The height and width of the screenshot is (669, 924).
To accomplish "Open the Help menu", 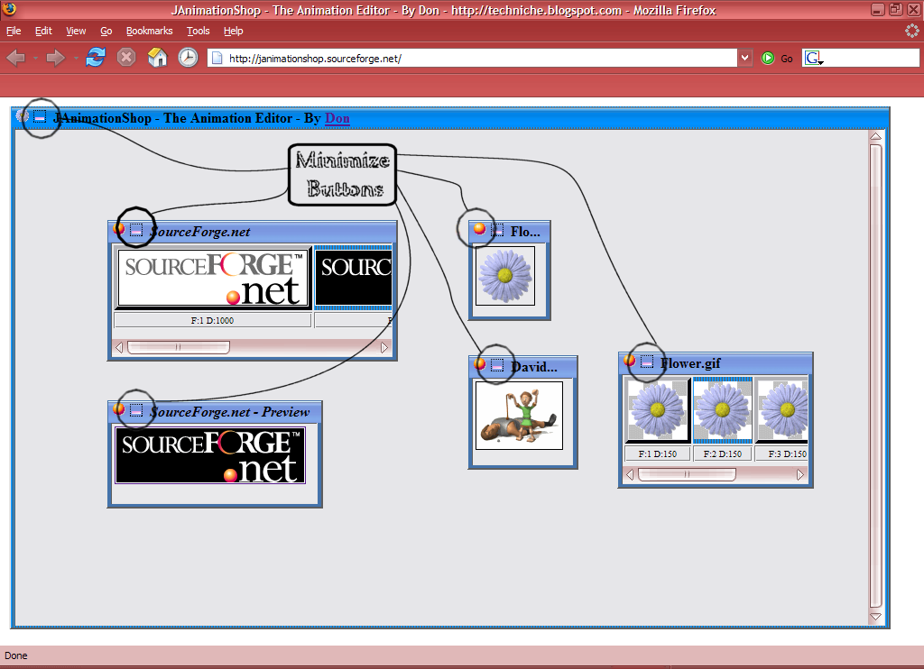I will (x=234, y=31).
